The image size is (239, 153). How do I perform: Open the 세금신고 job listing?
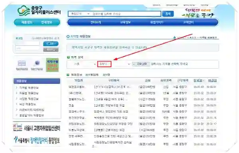click(114, 136)
